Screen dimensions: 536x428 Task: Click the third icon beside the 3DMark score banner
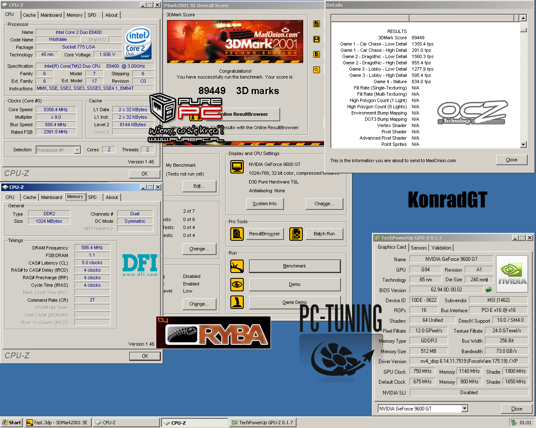coord(317,54)
